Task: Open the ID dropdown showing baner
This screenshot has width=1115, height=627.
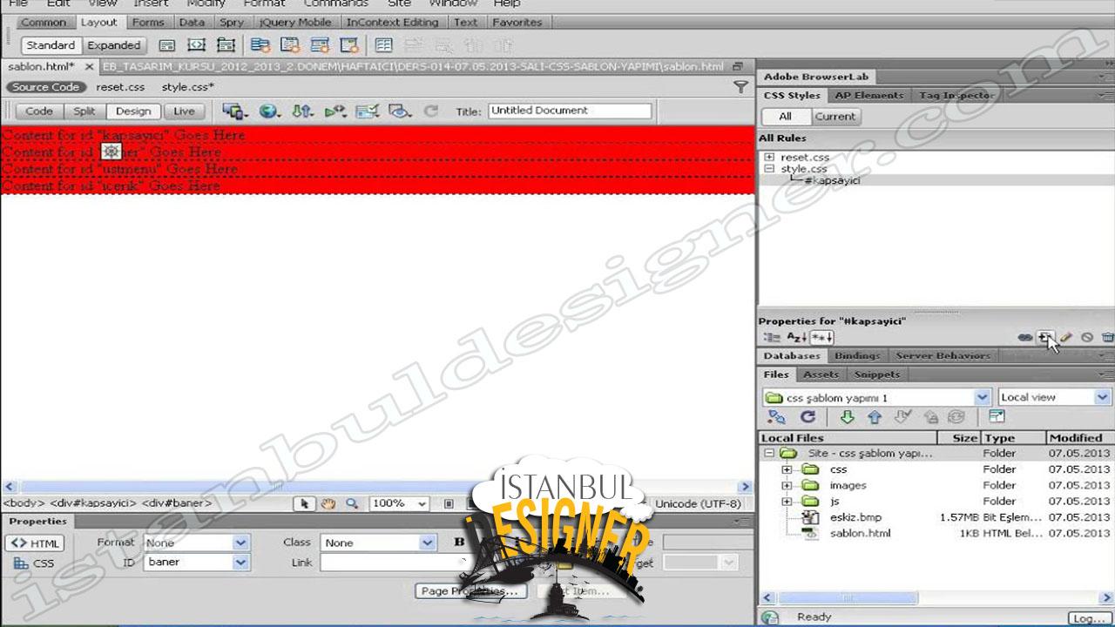Action: click(197, 563)
